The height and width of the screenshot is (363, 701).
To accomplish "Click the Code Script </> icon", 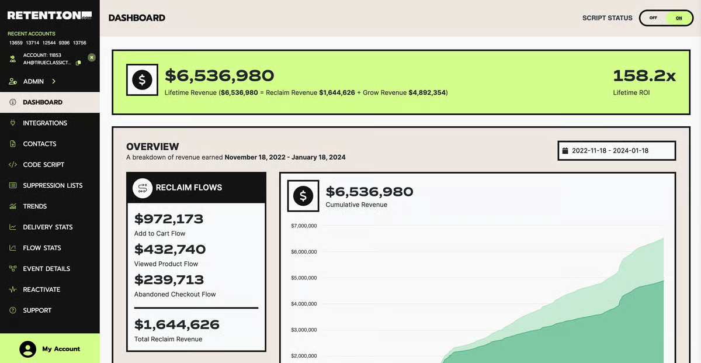I will 13,164.
